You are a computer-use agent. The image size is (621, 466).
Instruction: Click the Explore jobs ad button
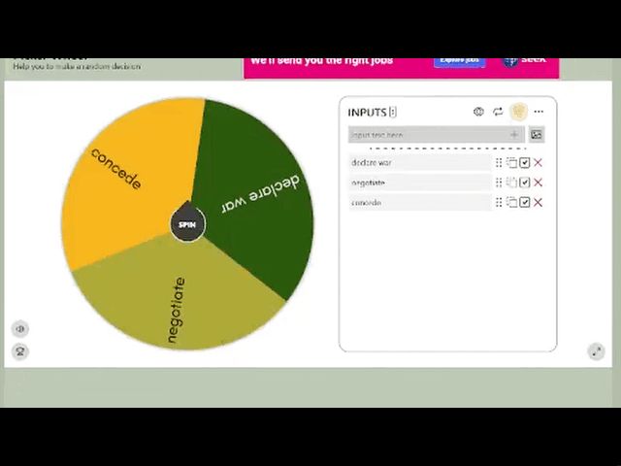(x=460, y=61)
